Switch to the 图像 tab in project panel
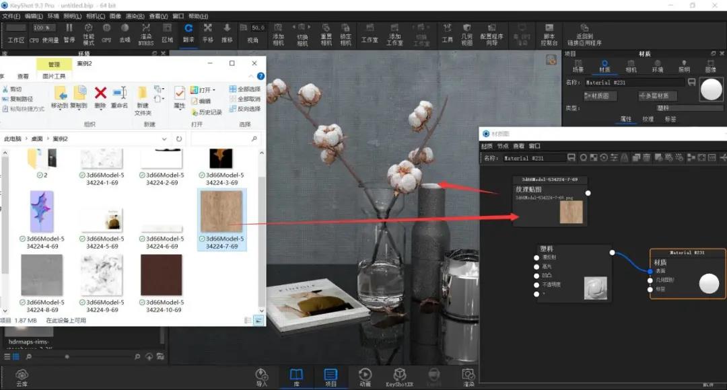 (711, 66)
